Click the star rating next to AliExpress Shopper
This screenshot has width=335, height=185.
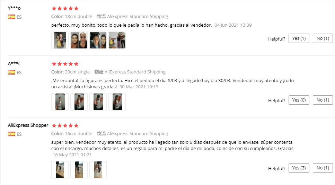pyautogui.click(x=65, y=125)
